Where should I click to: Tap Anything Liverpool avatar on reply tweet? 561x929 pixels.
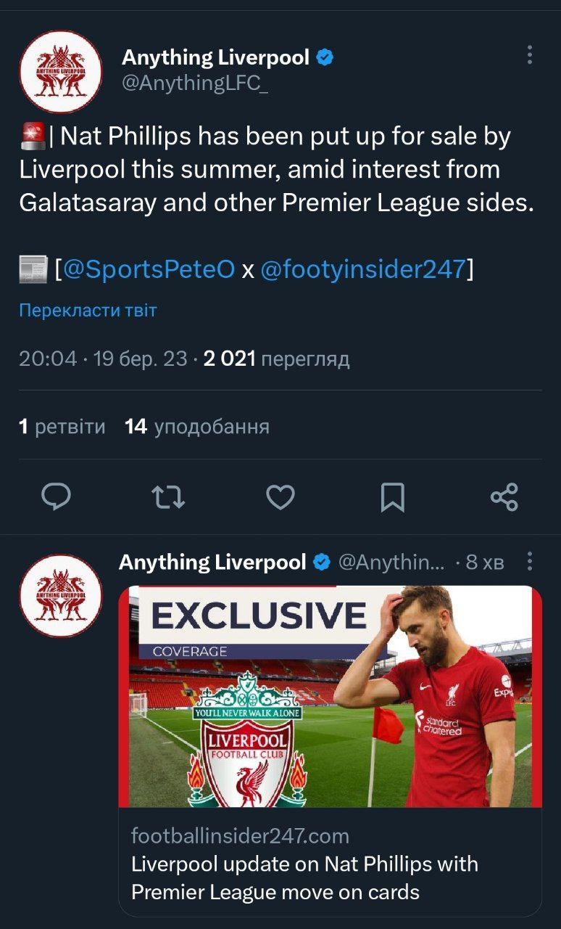pyautogui.click(x=61, y=596)
